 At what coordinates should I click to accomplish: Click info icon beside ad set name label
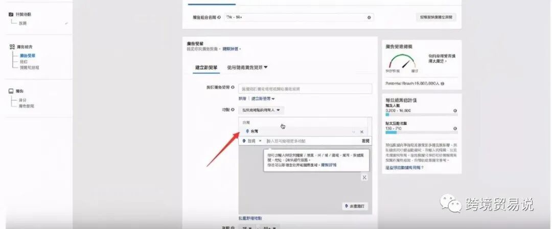tap(219, 17)
